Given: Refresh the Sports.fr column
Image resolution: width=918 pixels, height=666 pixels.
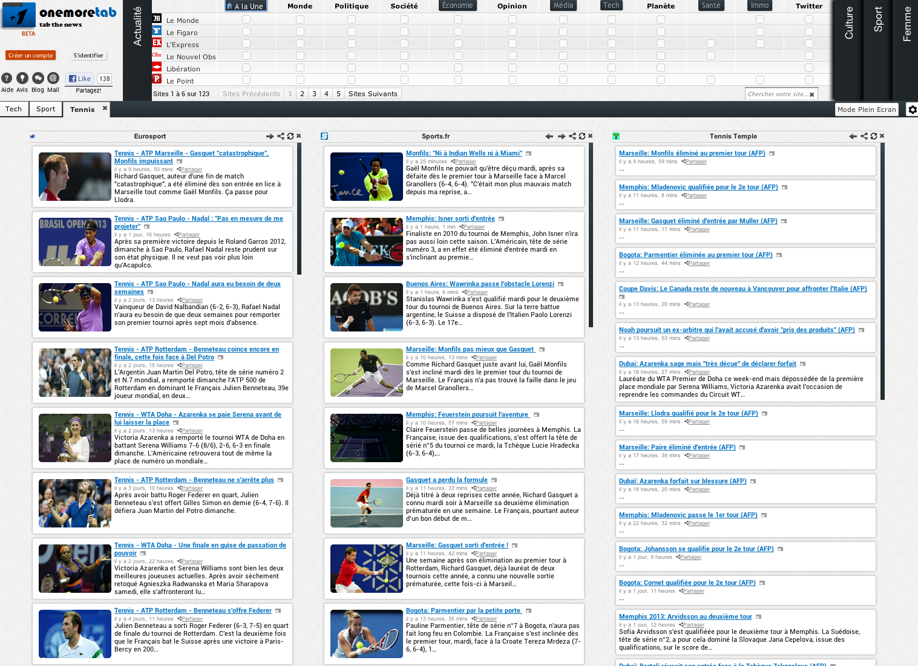Looking at the screenshot, I should point(582,136).
